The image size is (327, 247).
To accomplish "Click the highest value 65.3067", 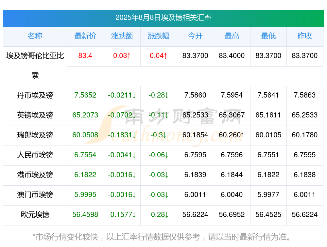I will tap(232, 115).
